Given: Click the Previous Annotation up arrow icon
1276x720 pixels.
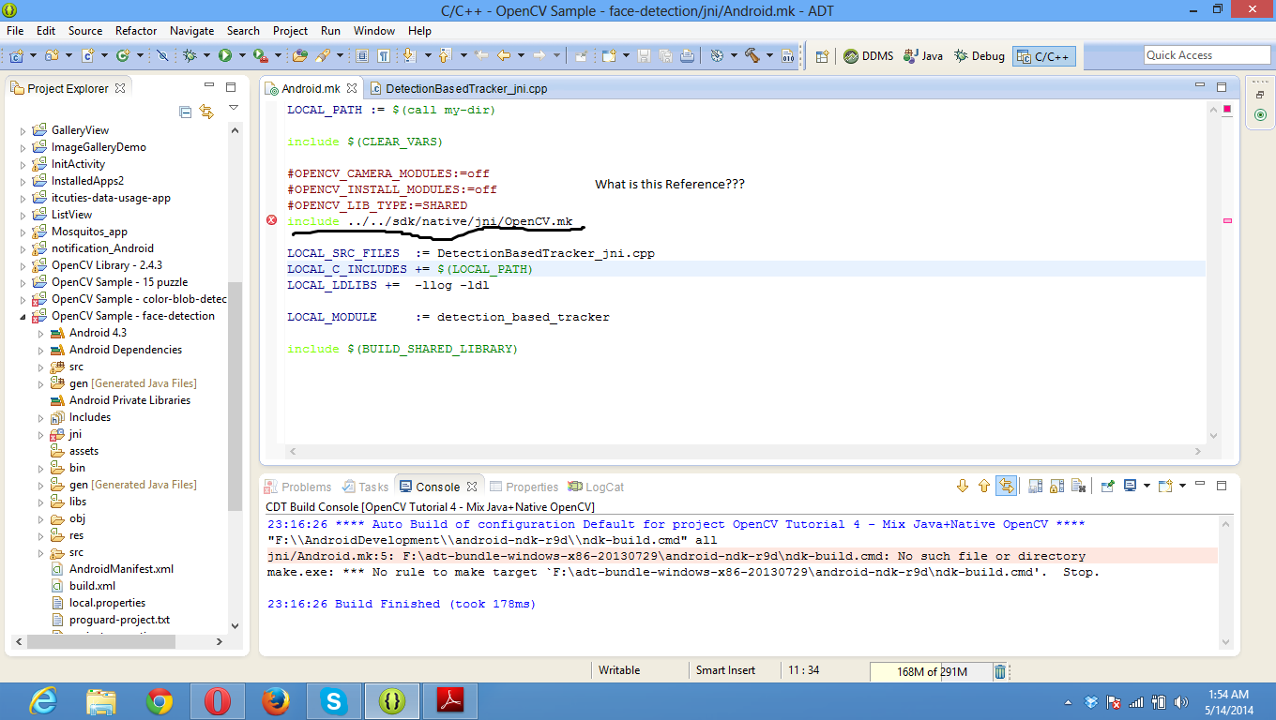Looking at the screenshot, I should [x=445, y=55].
